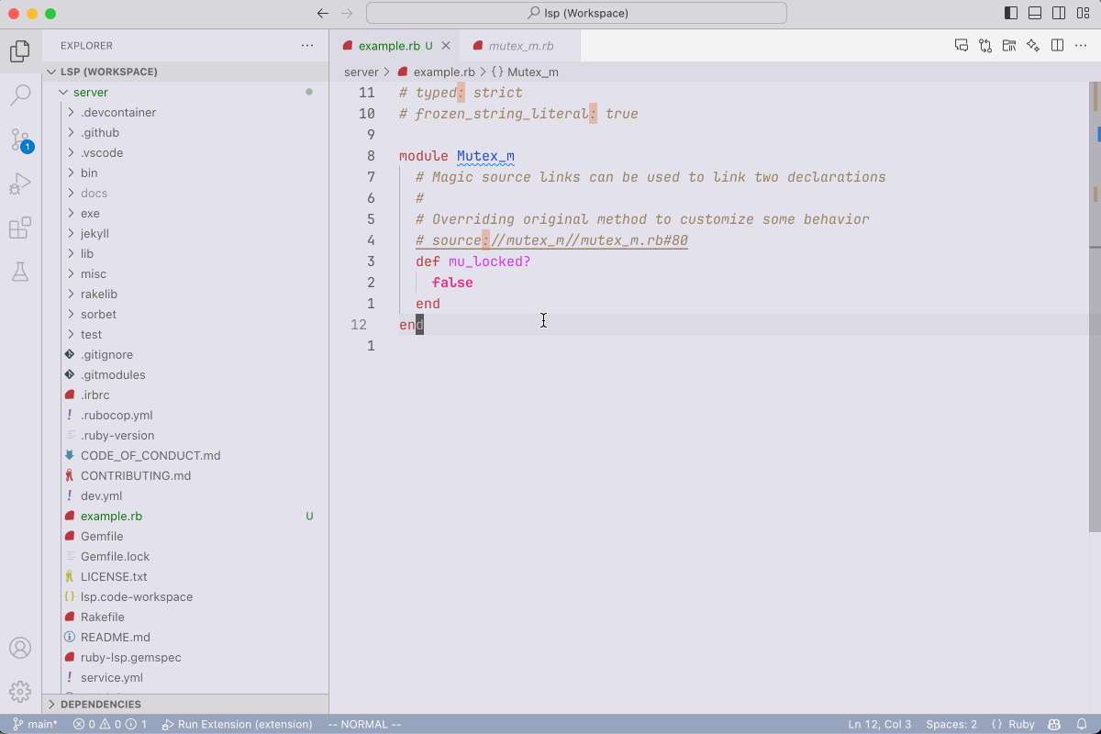Collapse the server folder
The image size is (1101, 734).
185,92
